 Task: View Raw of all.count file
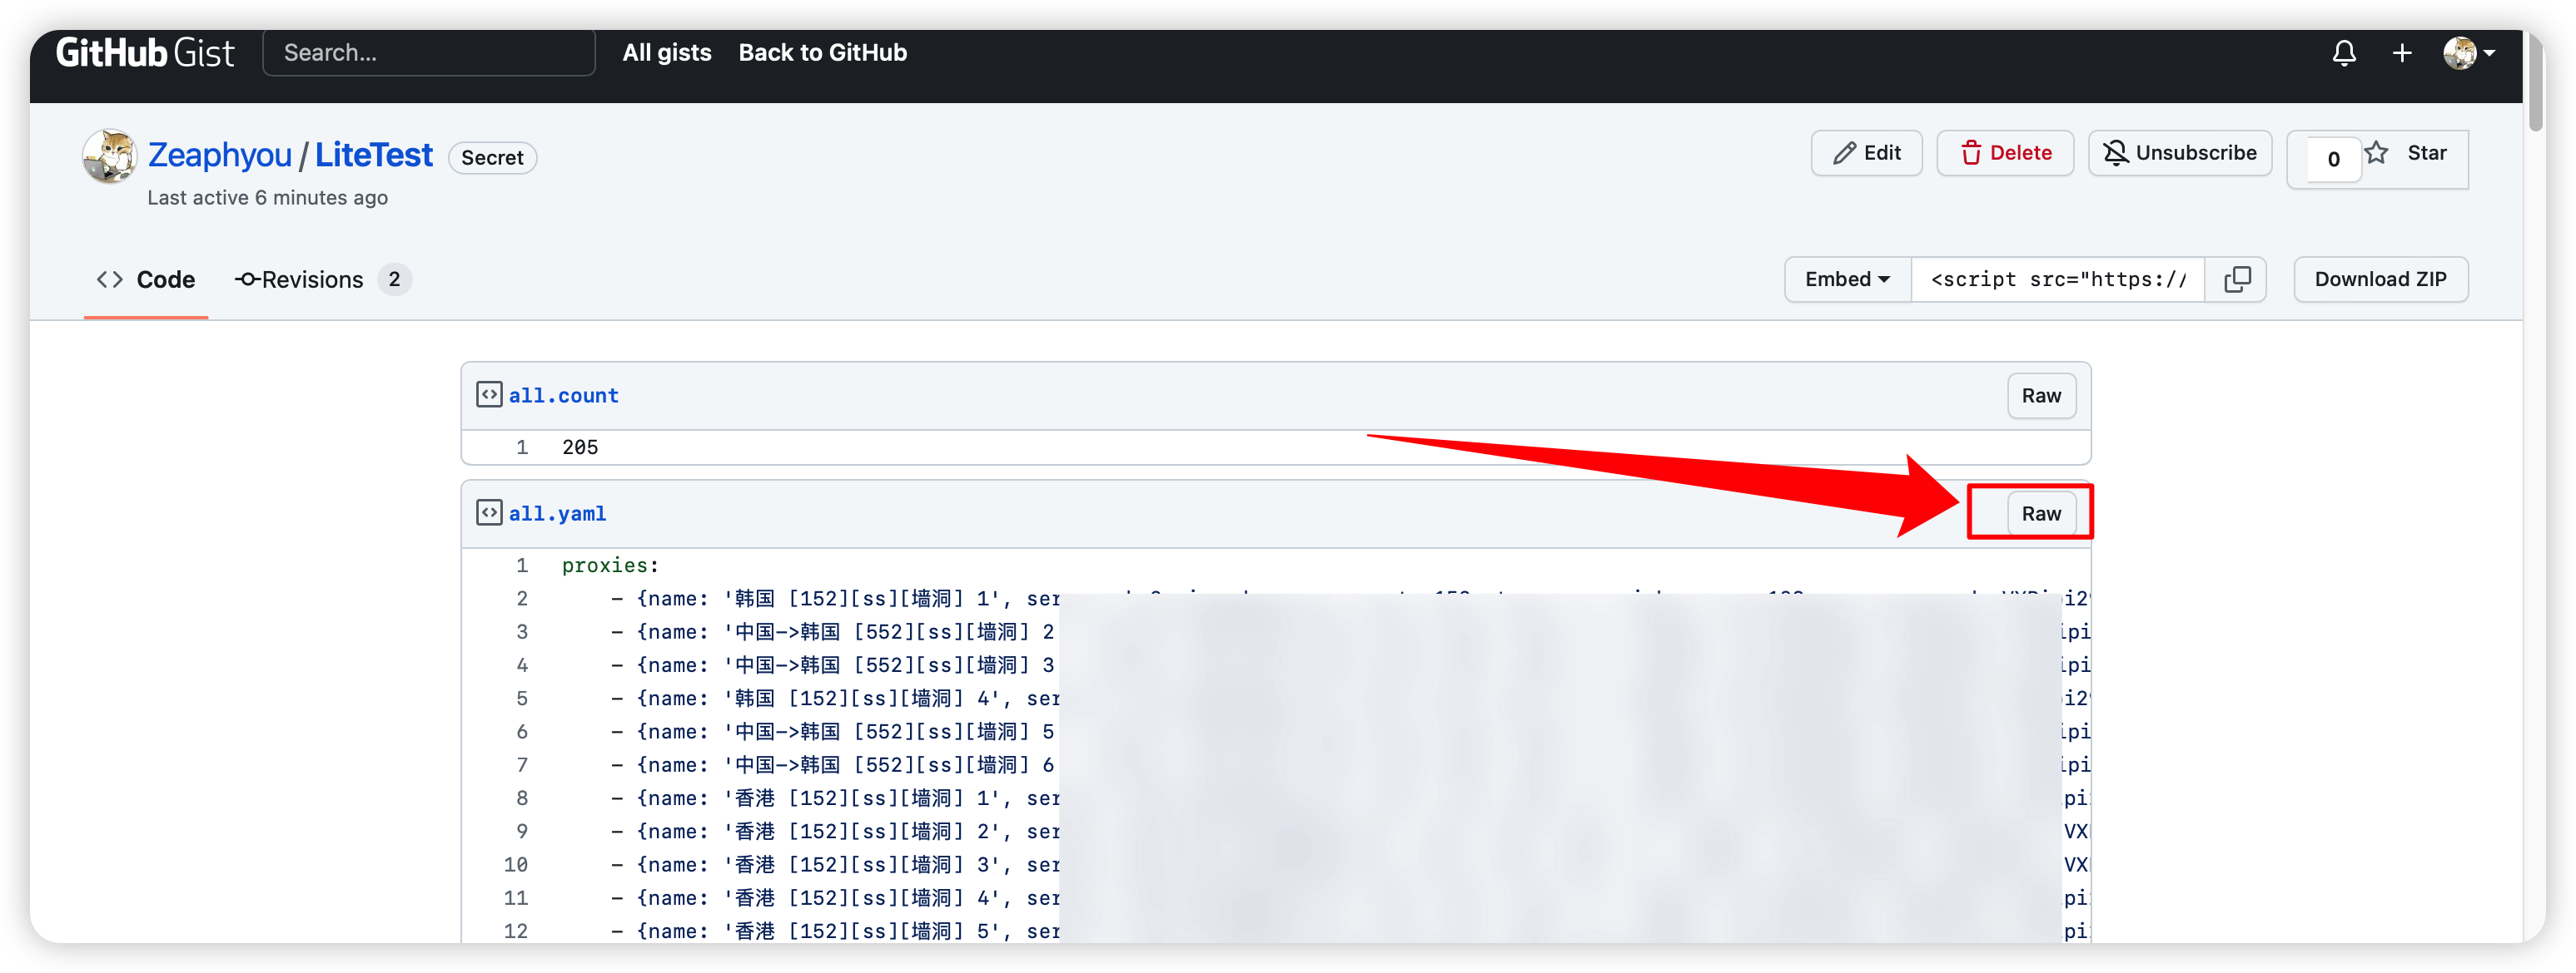coord(2040,396)
